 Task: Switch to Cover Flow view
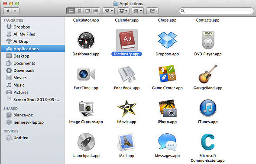[96, 11]
